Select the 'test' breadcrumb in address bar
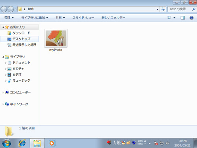197x148 pixels. coord(31,9)
